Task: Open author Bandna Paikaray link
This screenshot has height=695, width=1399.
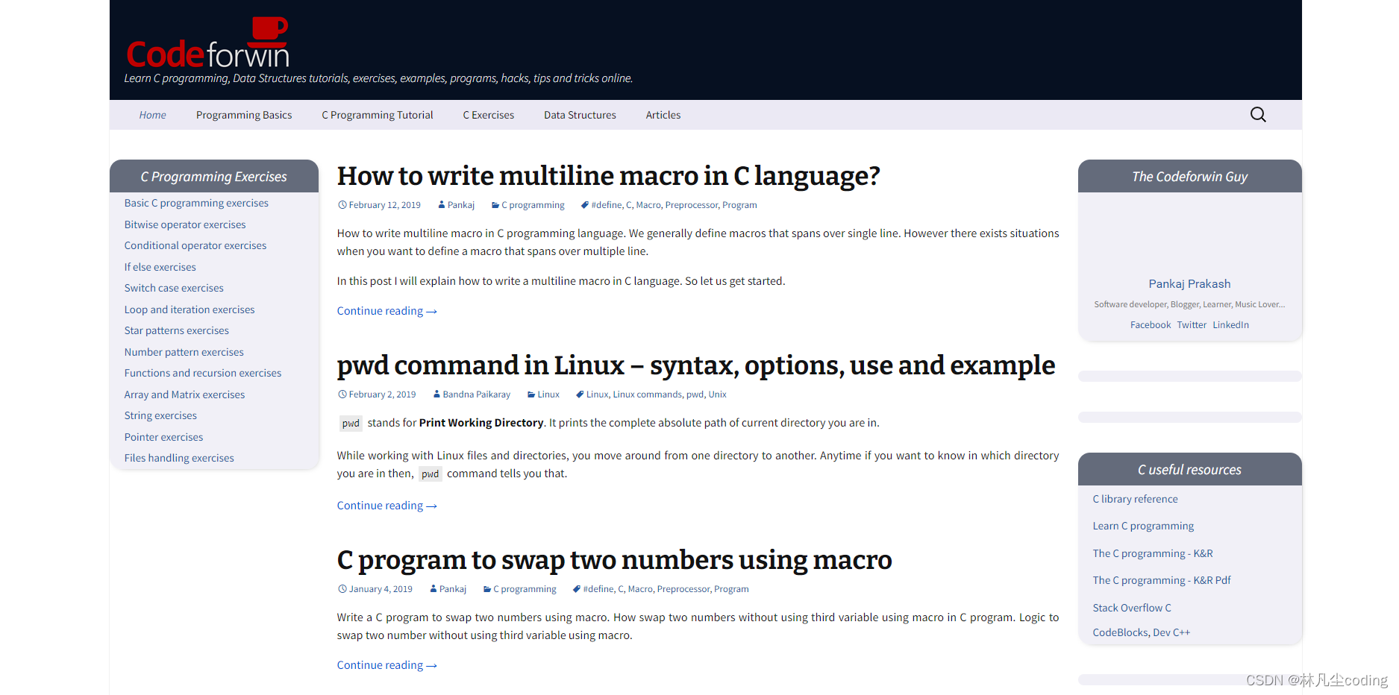Action: (x=476, y=394)
